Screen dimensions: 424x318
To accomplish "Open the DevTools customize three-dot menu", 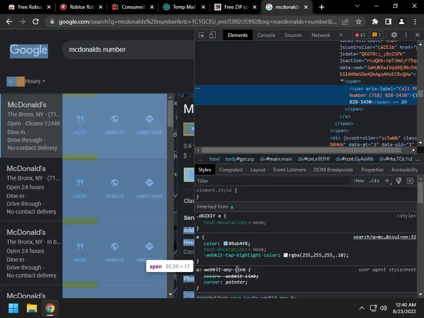I will 406,35.
